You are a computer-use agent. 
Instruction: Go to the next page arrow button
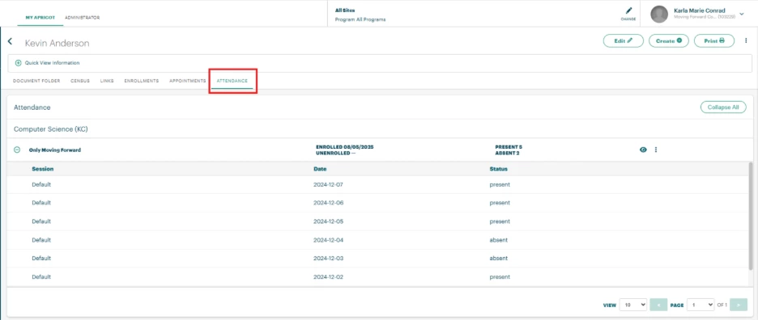[x=739, y=305]
